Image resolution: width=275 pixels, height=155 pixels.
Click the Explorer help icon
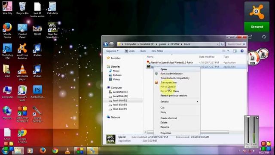[242, 51]
